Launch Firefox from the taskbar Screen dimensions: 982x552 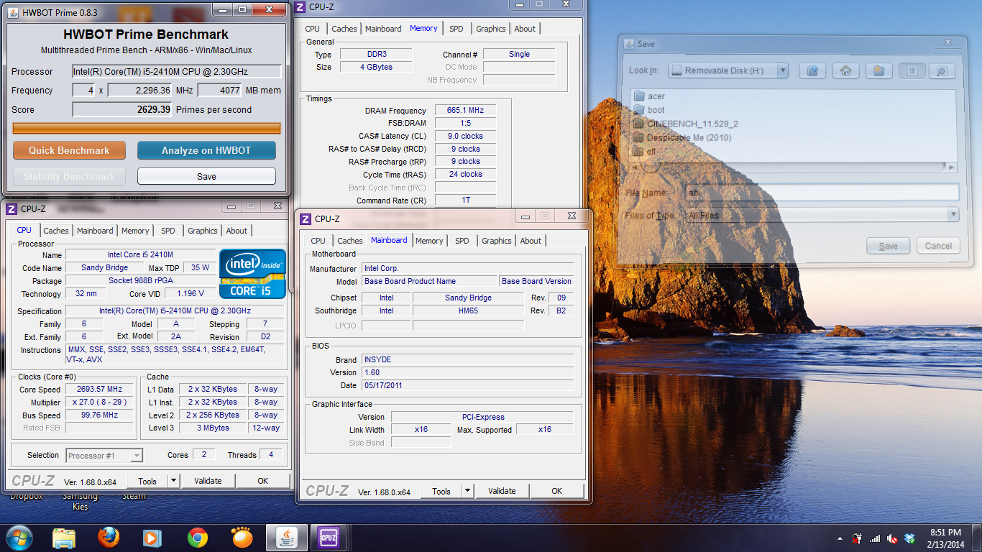tap(109, 538)
